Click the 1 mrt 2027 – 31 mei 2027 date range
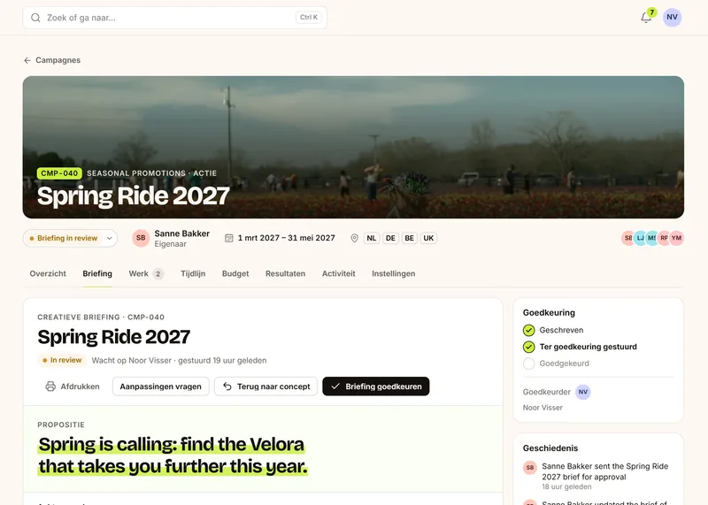 tap(286, 238)
